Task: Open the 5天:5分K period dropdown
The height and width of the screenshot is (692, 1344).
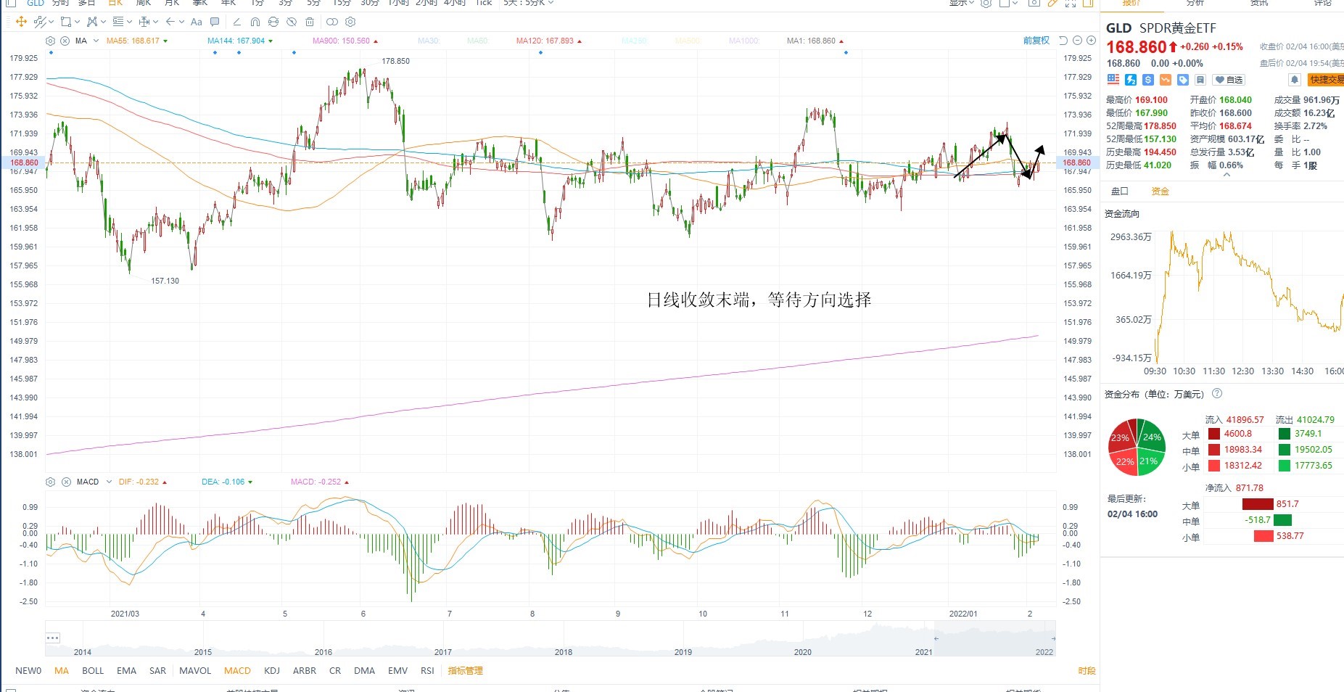Action: (x=529, y=3)
